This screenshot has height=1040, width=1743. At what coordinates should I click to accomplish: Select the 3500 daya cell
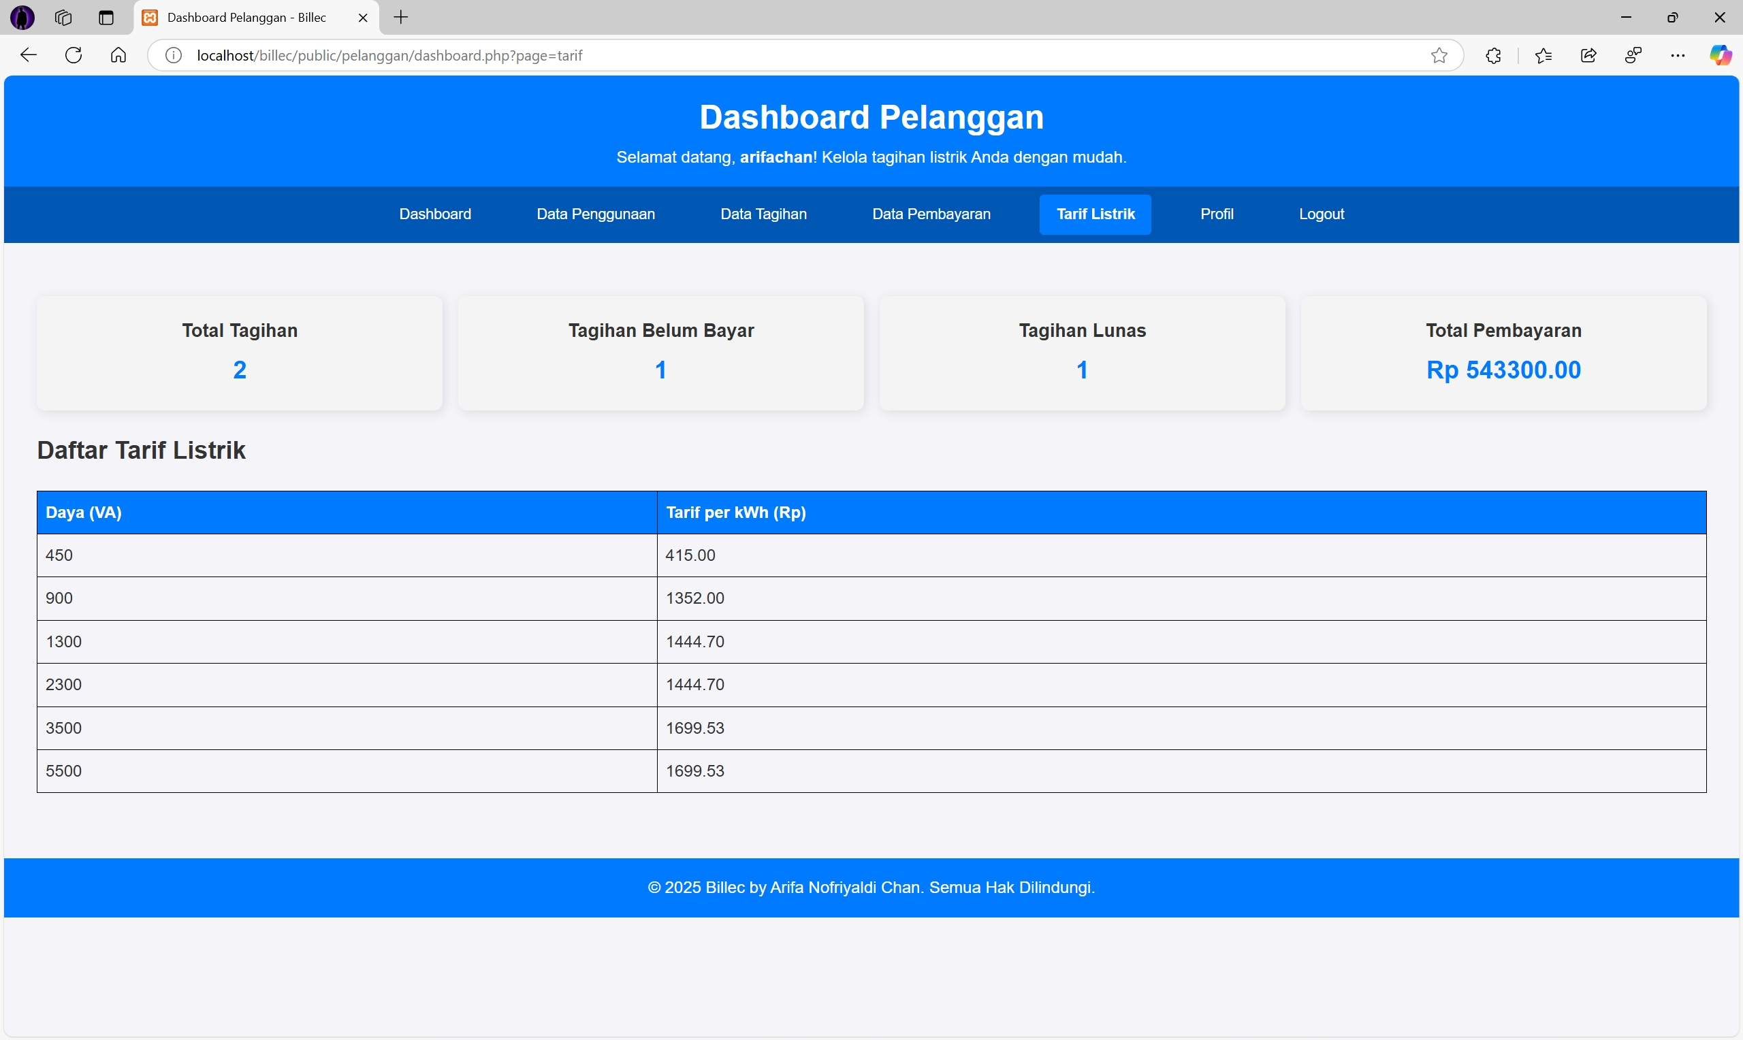(x=347, y=728)
